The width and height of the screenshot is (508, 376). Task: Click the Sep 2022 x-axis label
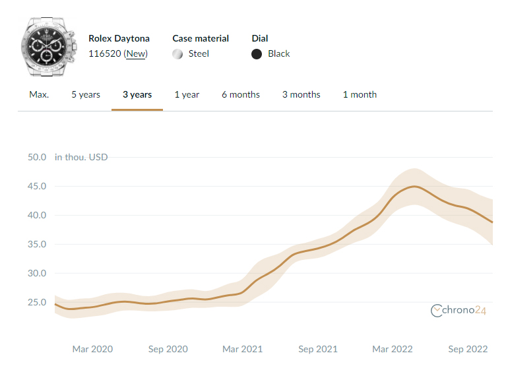(x=468, y=349)
